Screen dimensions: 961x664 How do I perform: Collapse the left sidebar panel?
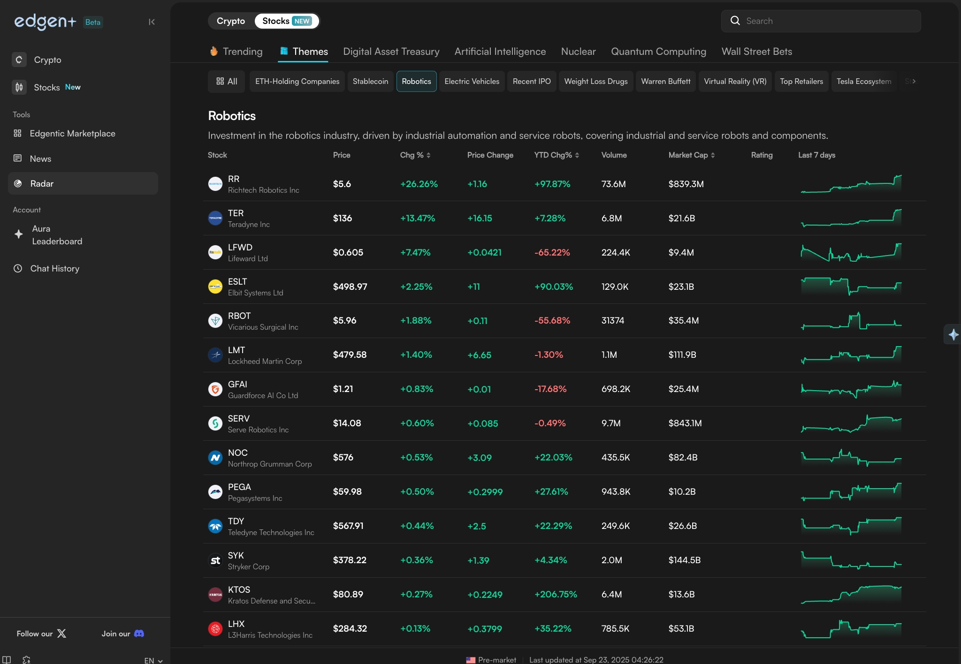(x=152, y=22)
